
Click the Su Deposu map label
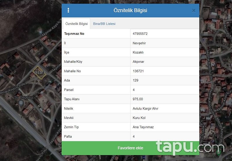point(23,97)
